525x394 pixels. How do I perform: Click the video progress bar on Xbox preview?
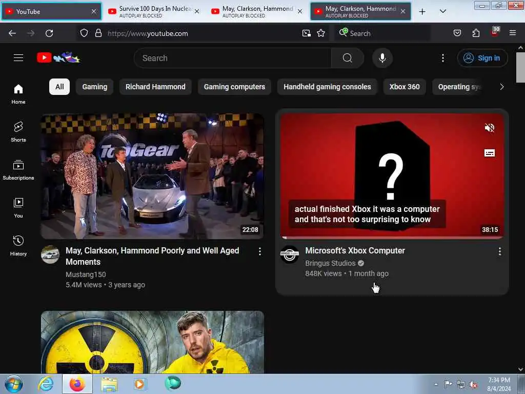click(392, 238)
